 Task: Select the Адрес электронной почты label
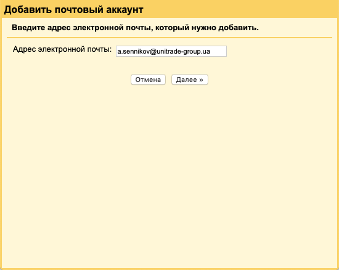point(62,49)
